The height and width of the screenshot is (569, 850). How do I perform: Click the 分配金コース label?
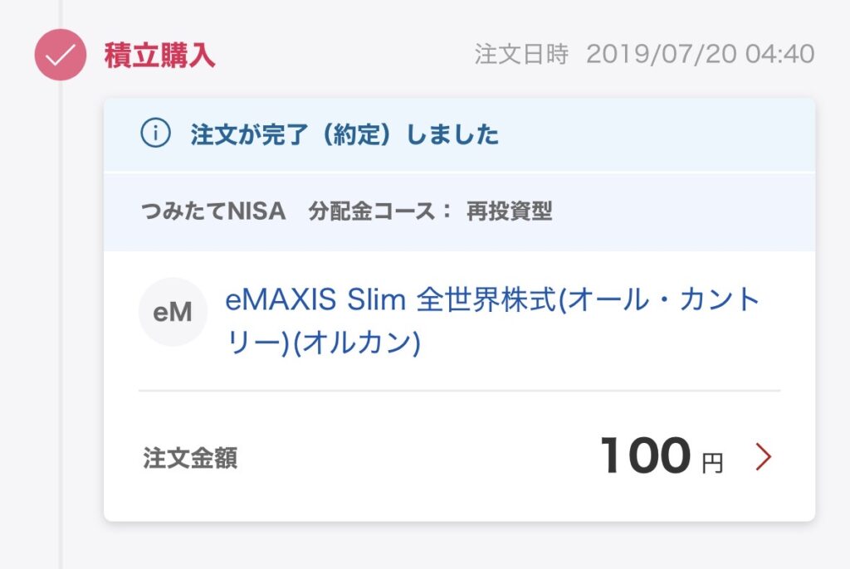[380, 212]
